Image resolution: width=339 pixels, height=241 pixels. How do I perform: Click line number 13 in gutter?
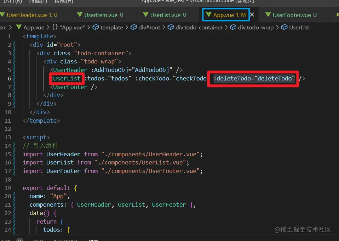8,138
